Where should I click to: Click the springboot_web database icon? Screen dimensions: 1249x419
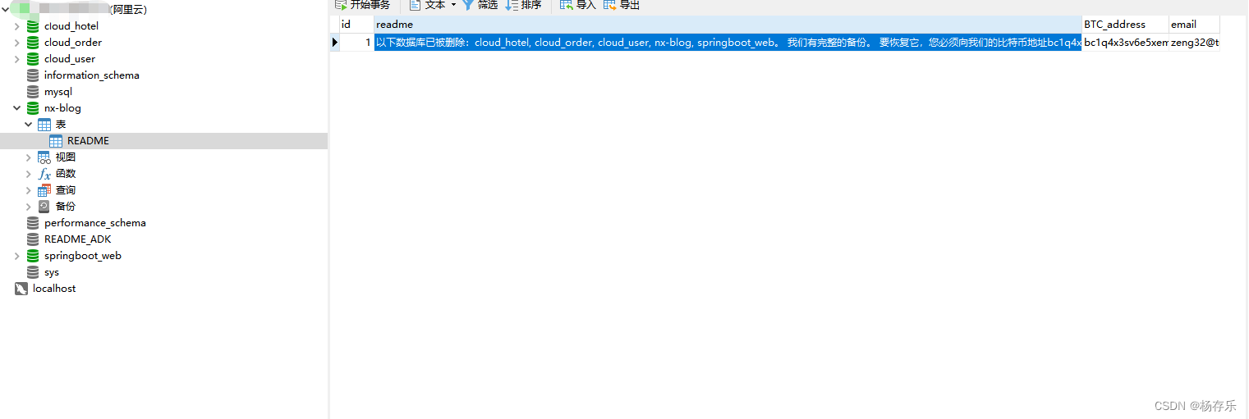(x=33, y=256)
